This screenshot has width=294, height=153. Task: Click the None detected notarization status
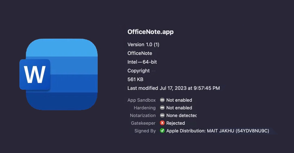pyautogui.click(x=181, y=116)
